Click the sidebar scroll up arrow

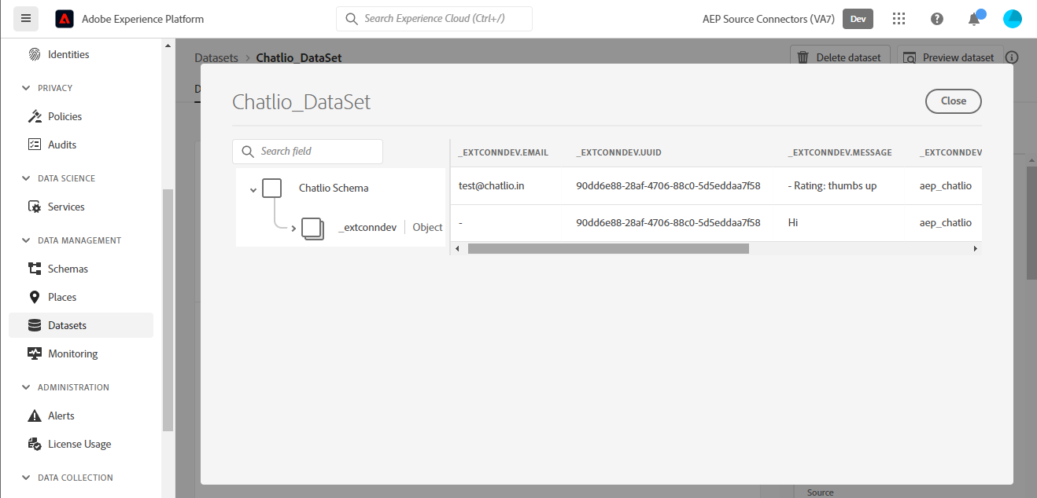[x=168, y=46]
